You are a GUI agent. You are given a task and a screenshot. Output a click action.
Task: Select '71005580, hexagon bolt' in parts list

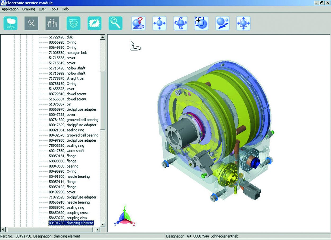pyautogui.click(x=68, y=53)
